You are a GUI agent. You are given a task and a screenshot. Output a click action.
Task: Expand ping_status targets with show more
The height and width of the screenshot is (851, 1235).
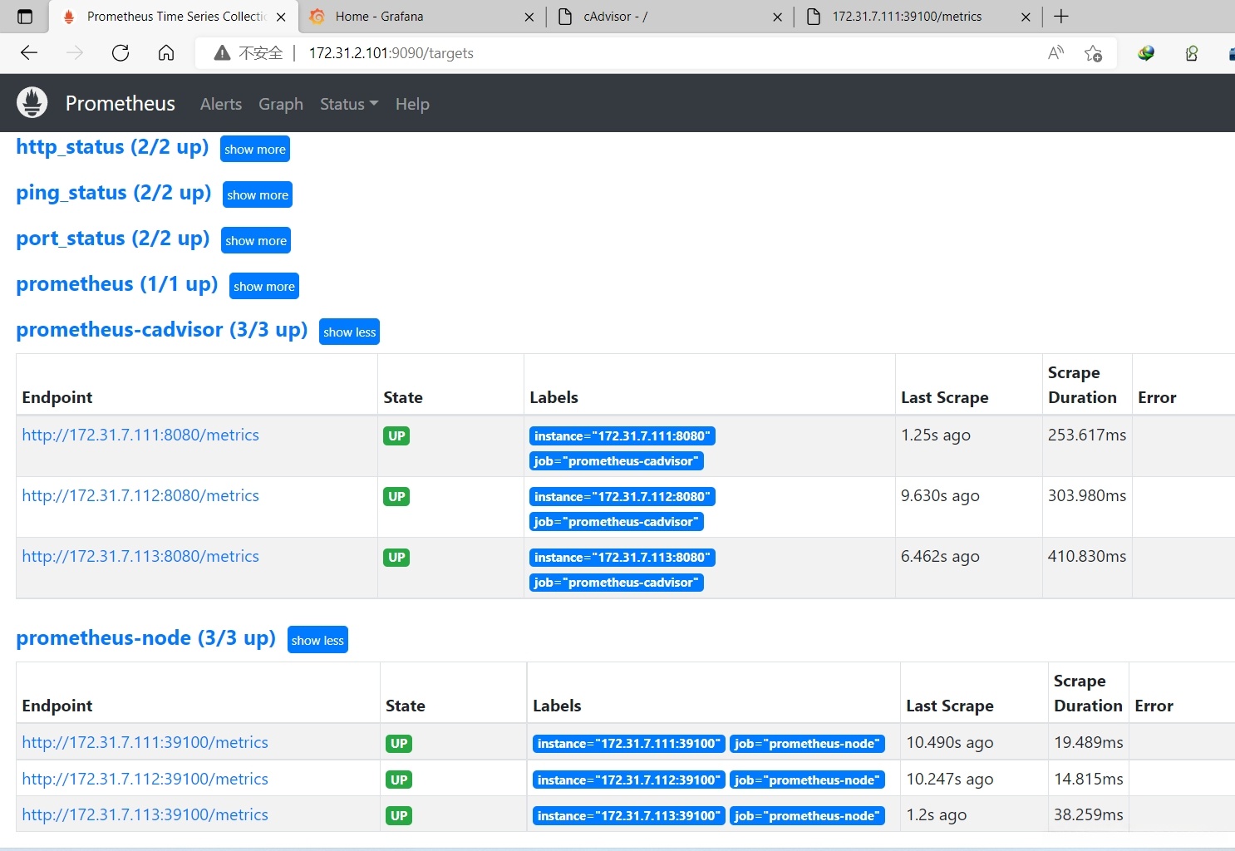(x=258, y=195)
